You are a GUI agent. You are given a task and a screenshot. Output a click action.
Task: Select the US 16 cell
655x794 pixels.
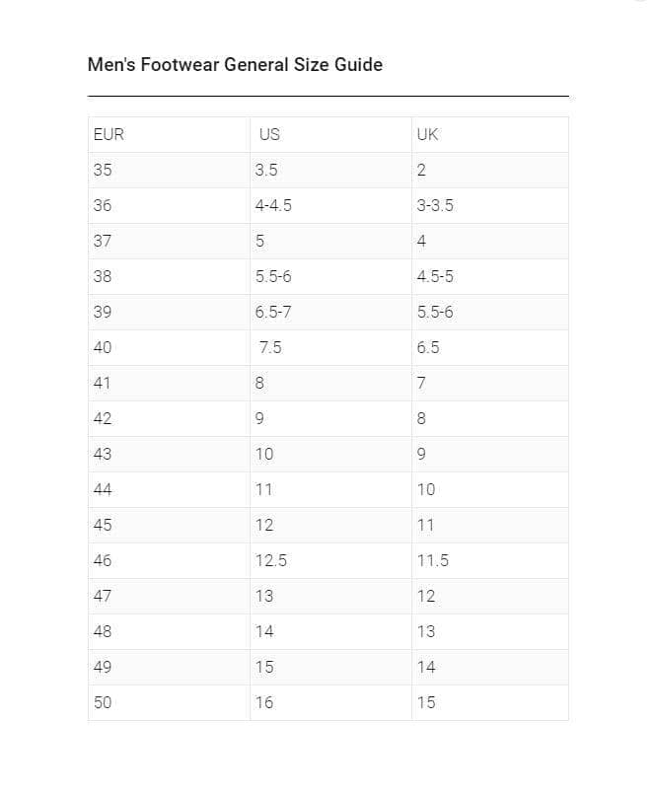(x=264, y=702)
